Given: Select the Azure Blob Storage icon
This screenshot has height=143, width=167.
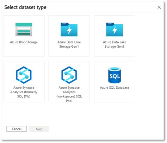Looking at the screenshot, I should click(x=24, y=29).
